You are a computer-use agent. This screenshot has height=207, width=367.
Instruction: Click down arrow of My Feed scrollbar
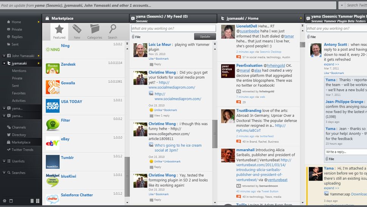pyautogui.click(x=215, y=202)
